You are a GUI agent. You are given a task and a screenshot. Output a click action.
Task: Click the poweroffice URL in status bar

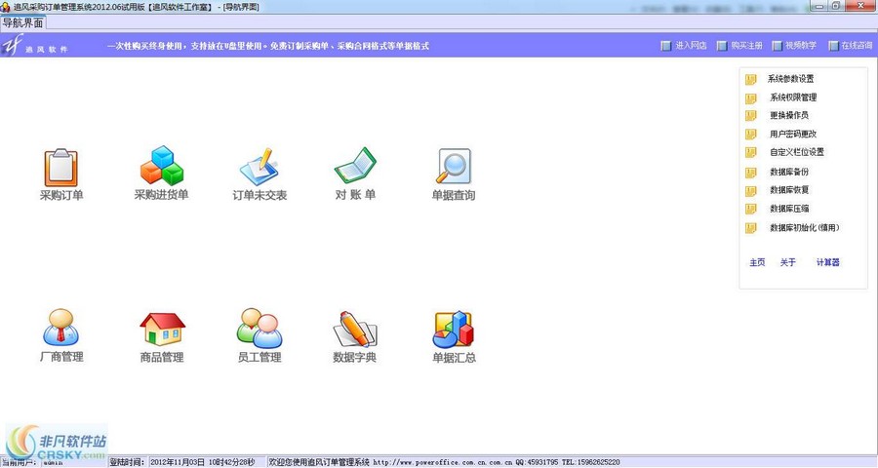tap(442, 462)
